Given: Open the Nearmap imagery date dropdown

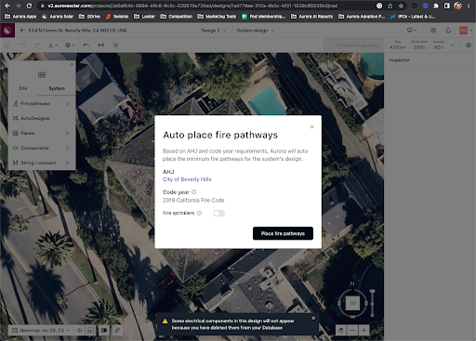Looking at the screenshot, I should tap(41, 330).
